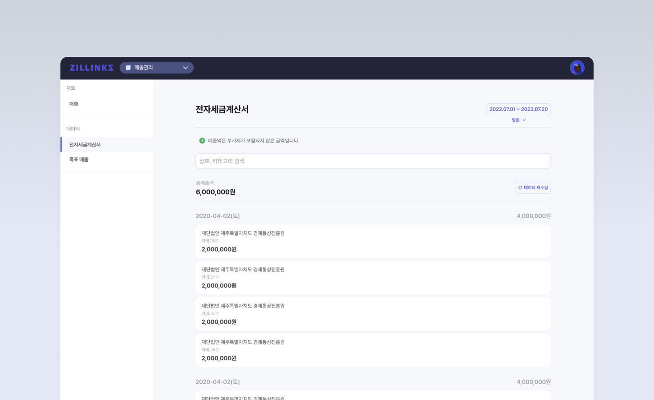Click the 전자세금계산서 page heading
The image size is (654, 400).
click(222, 109)
